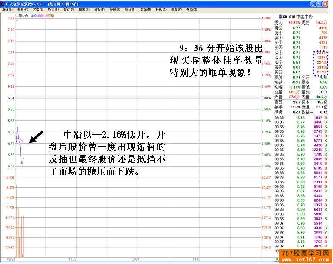The width and height of the screenshot is (333, 264).
Task: Select the trade row with volume 3466 S
Action: pos(301,122)
